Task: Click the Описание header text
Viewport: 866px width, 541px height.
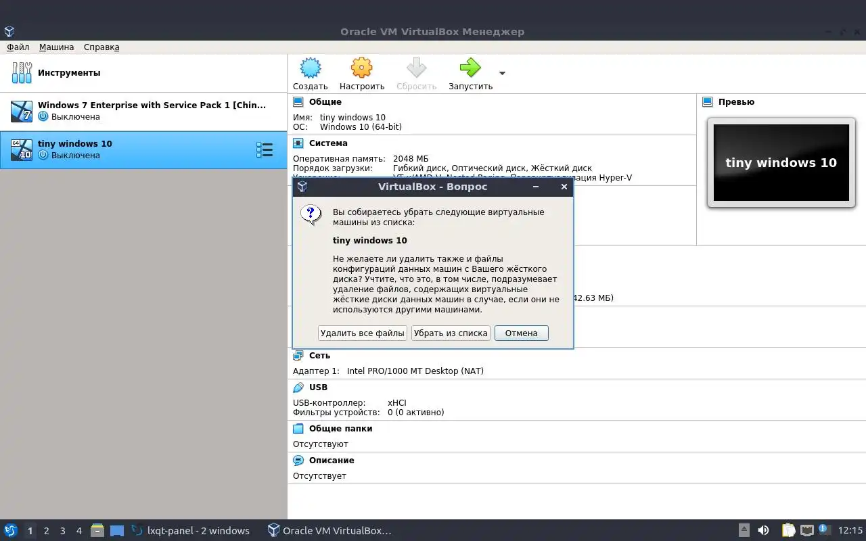Action: point(332,461)
